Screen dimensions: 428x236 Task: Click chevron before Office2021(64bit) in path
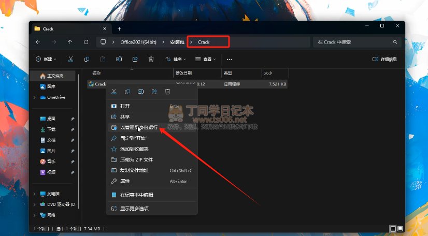click(x=113, y=42)
